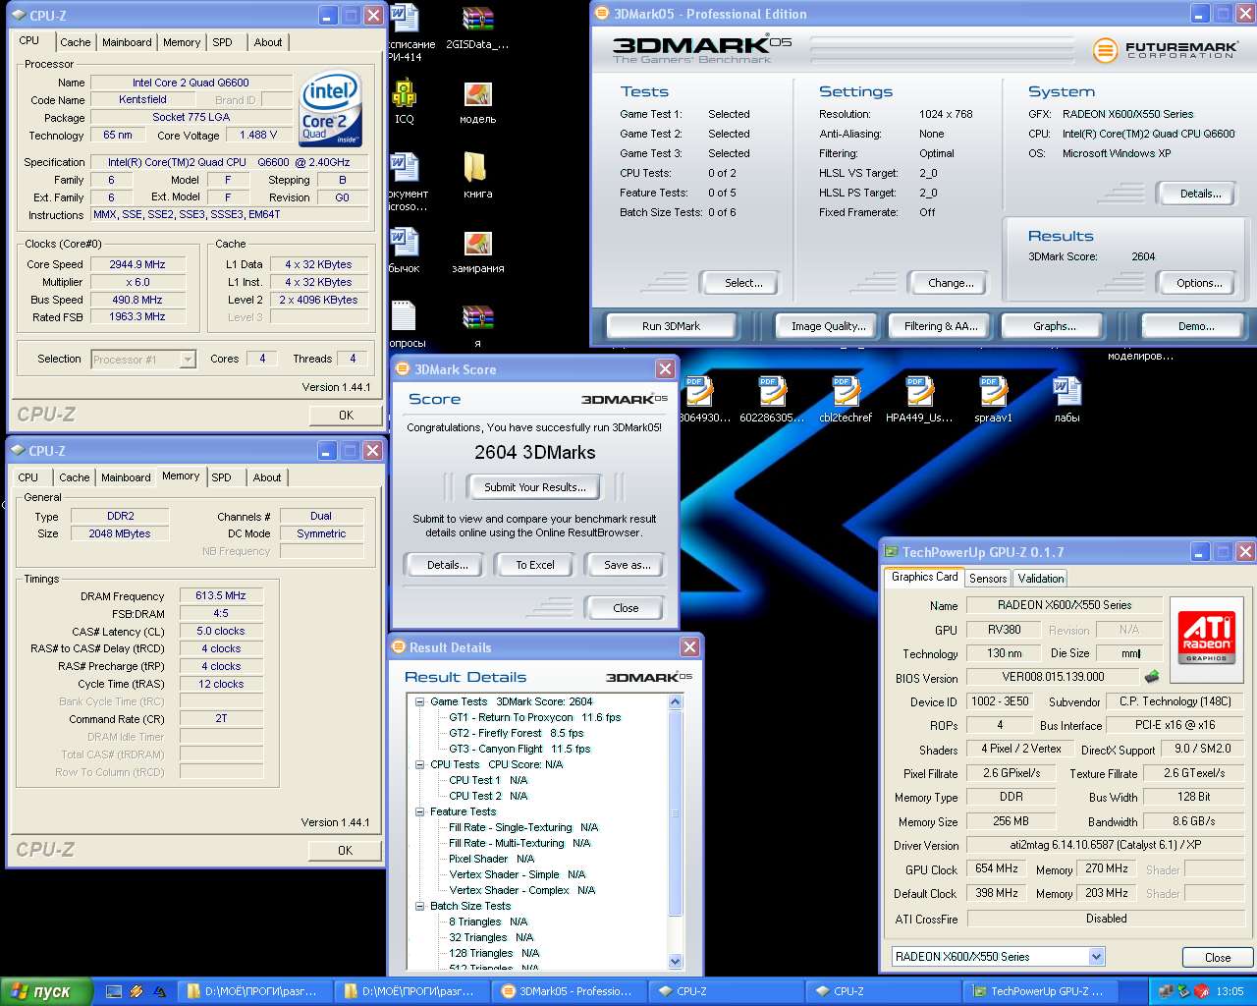Click the green arrow tray icon
This screenshot has height=1006, width=1257.
click(1184, 991)
